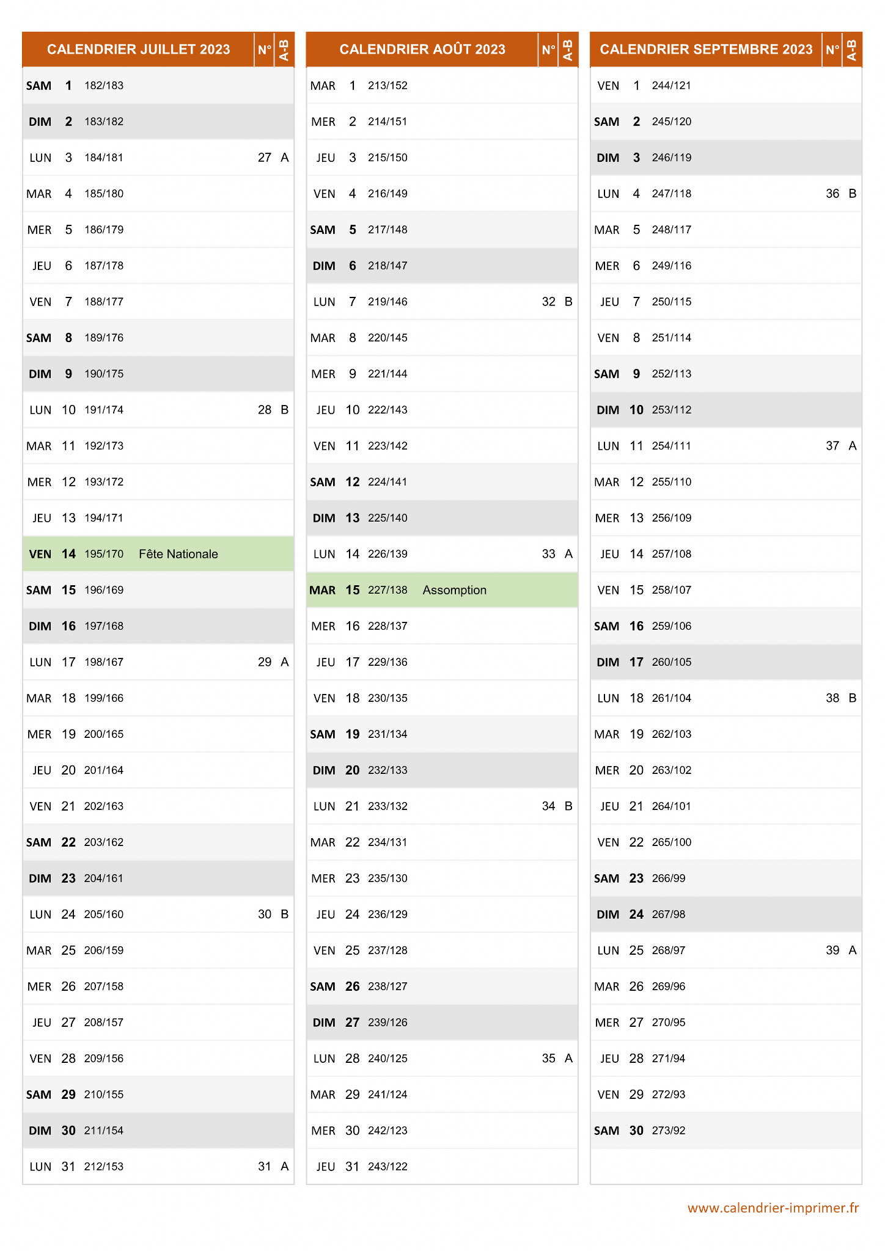
Task: Click week 39 A marker in September
Action: tap(841, 950)
